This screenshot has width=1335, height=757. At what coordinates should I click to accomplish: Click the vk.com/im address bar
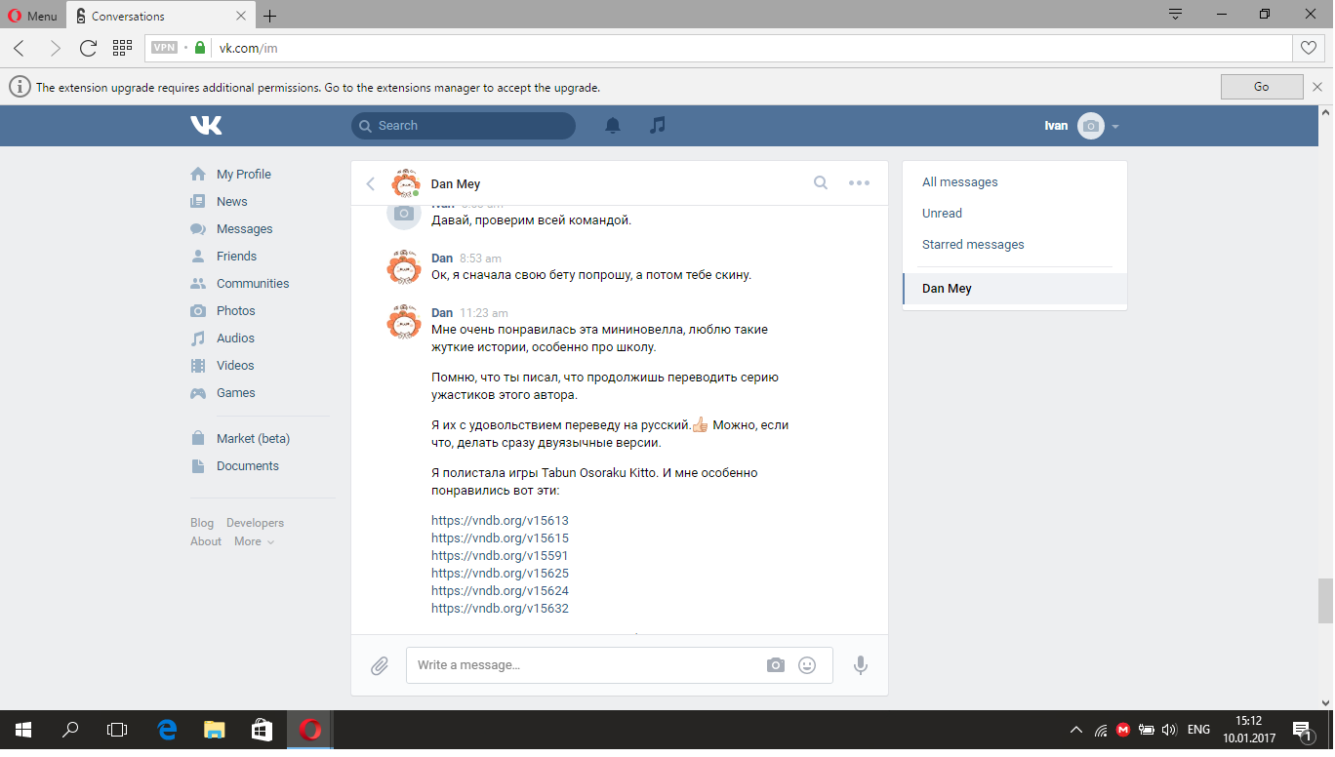pos(718,48)
